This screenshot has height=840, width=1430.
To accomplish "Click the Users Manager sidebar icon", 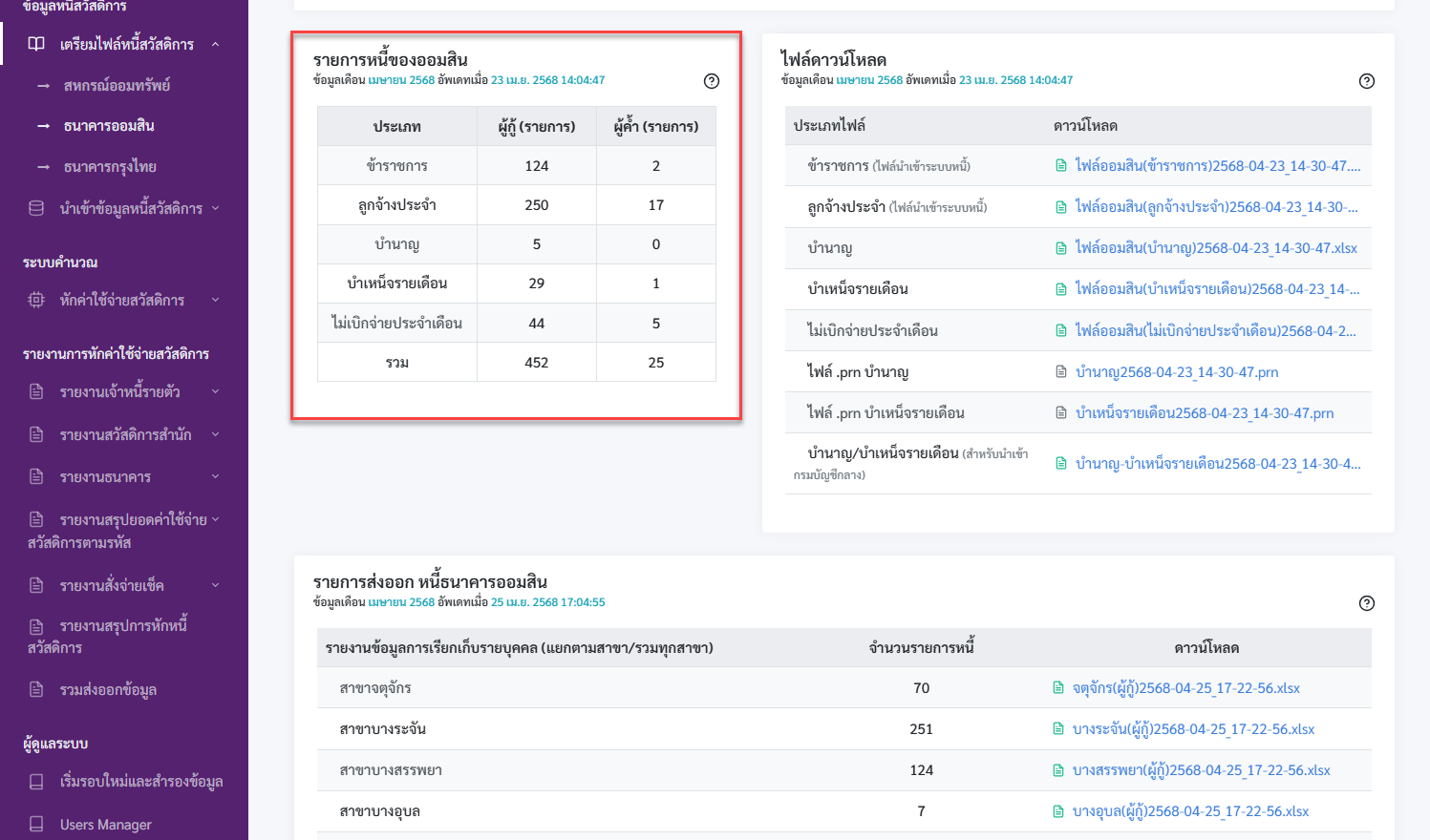I will pos(36,824).
